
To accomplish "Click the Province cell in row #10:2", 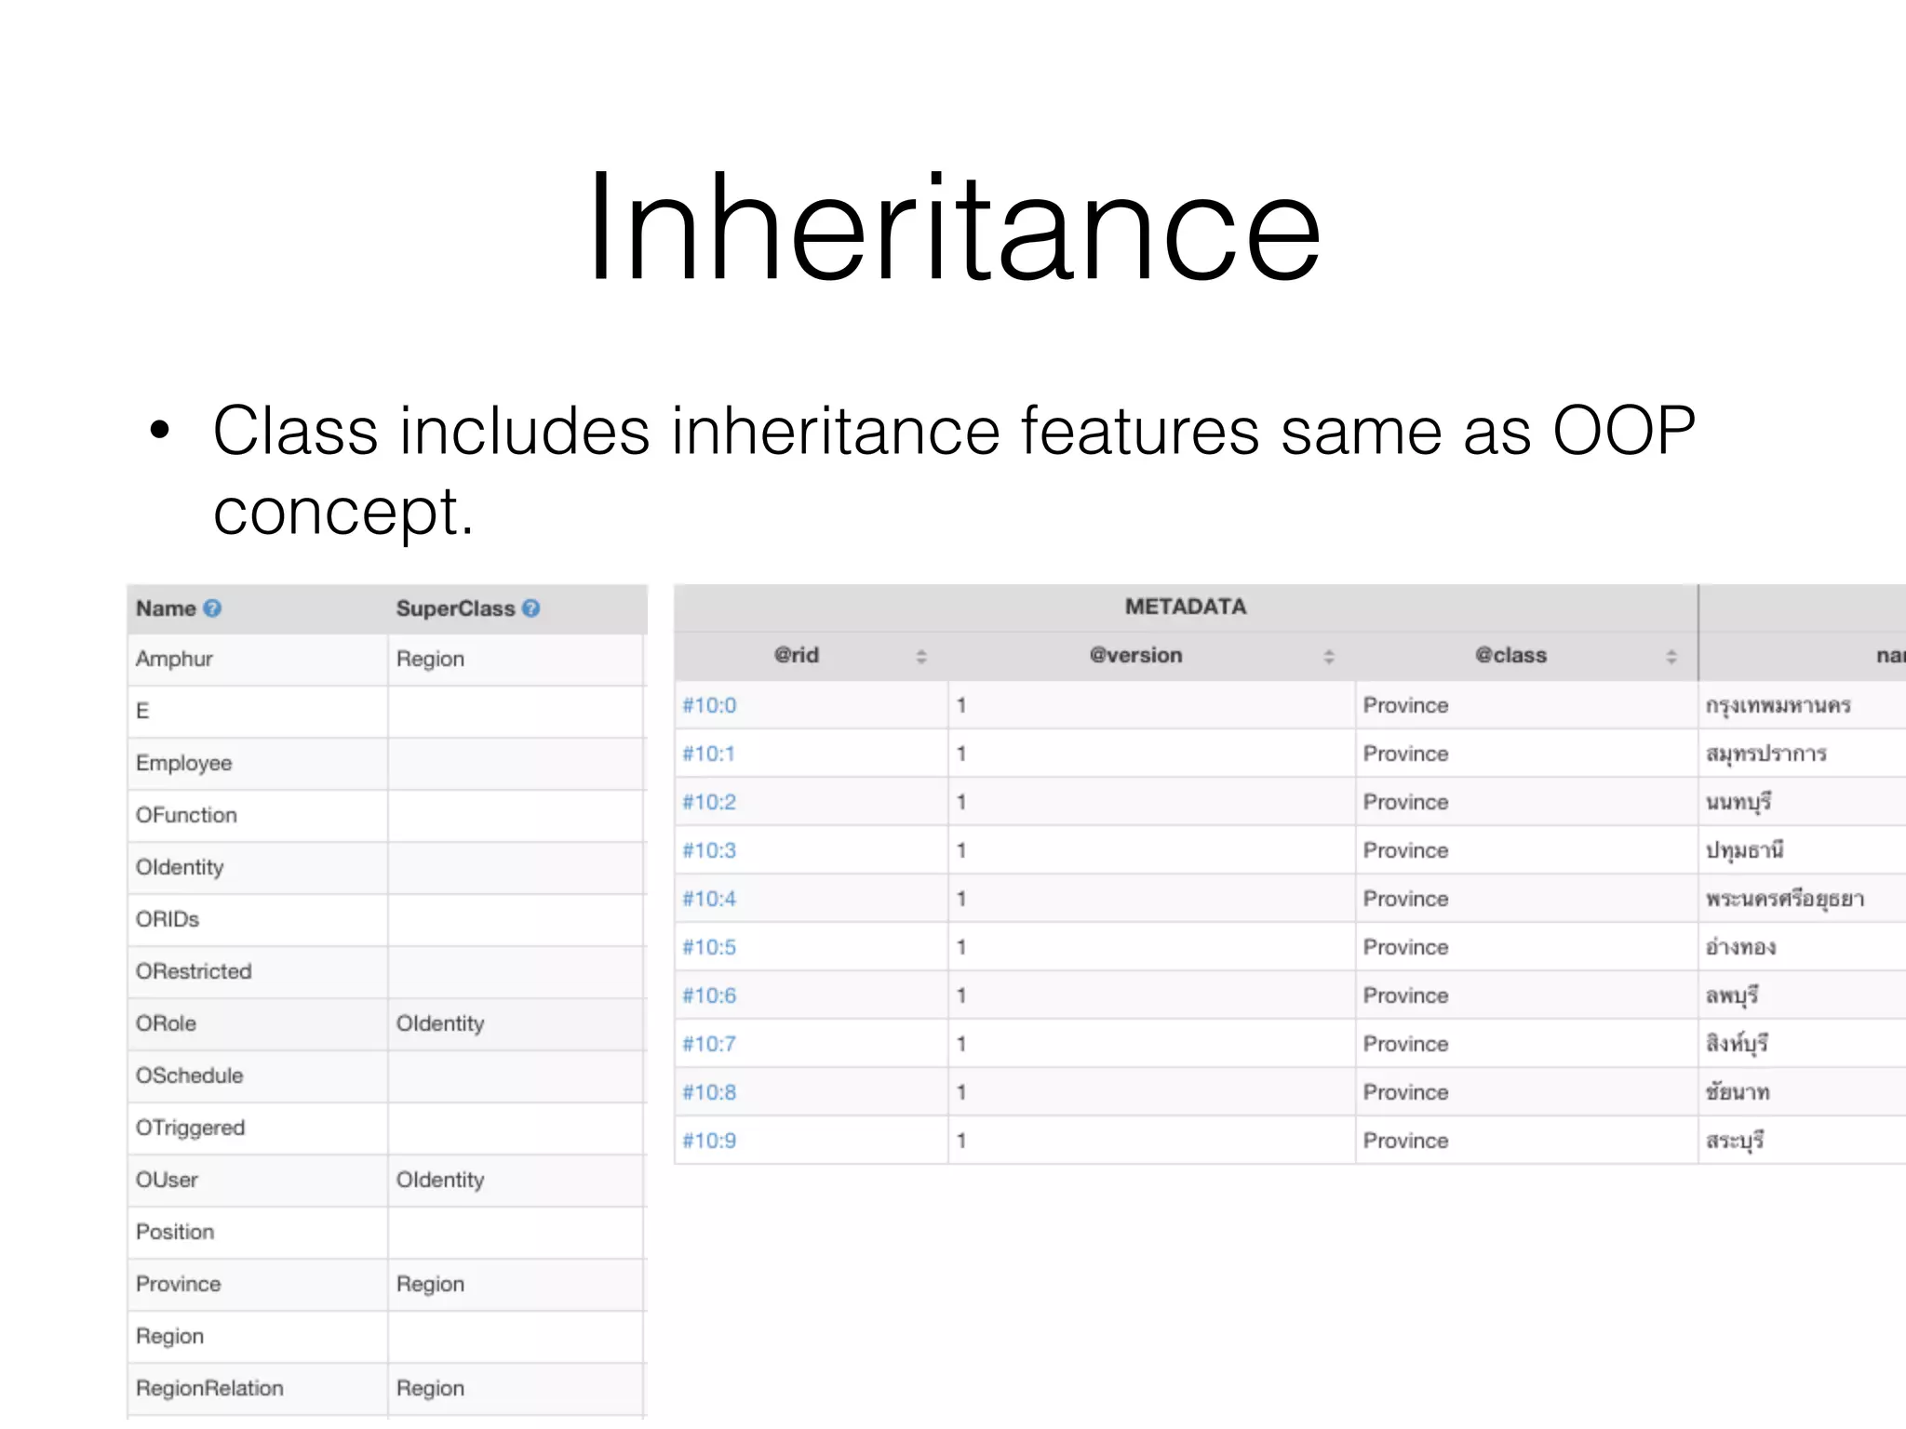I will point(1405,802).
